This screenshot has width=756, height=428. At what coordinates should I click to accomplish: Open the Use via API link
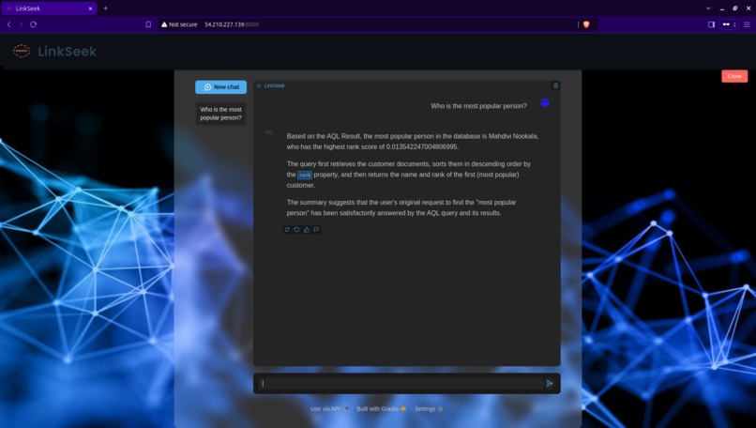pyautogui.click(x=329, y=408)
